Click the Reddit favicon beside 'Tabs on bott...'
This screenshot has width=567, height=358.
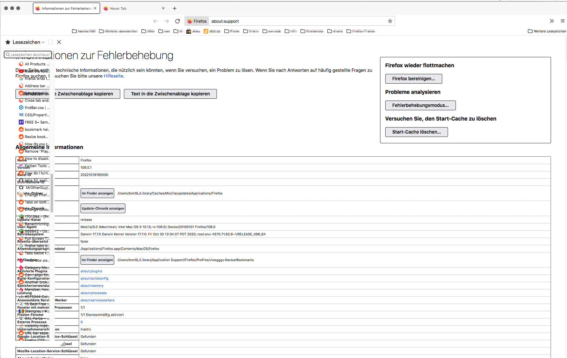[x=21, y=202]
